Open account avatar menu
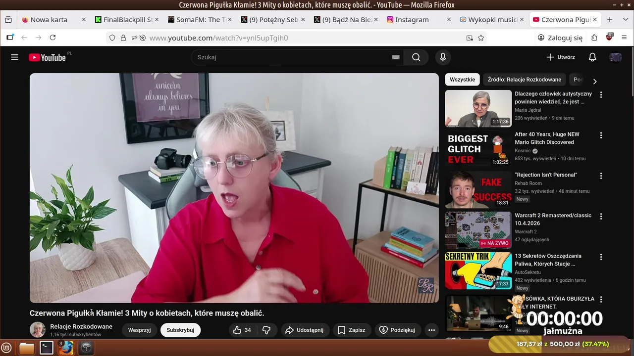Screen dimensions: 634x356 pyautogui.click(x=616, y=57)
